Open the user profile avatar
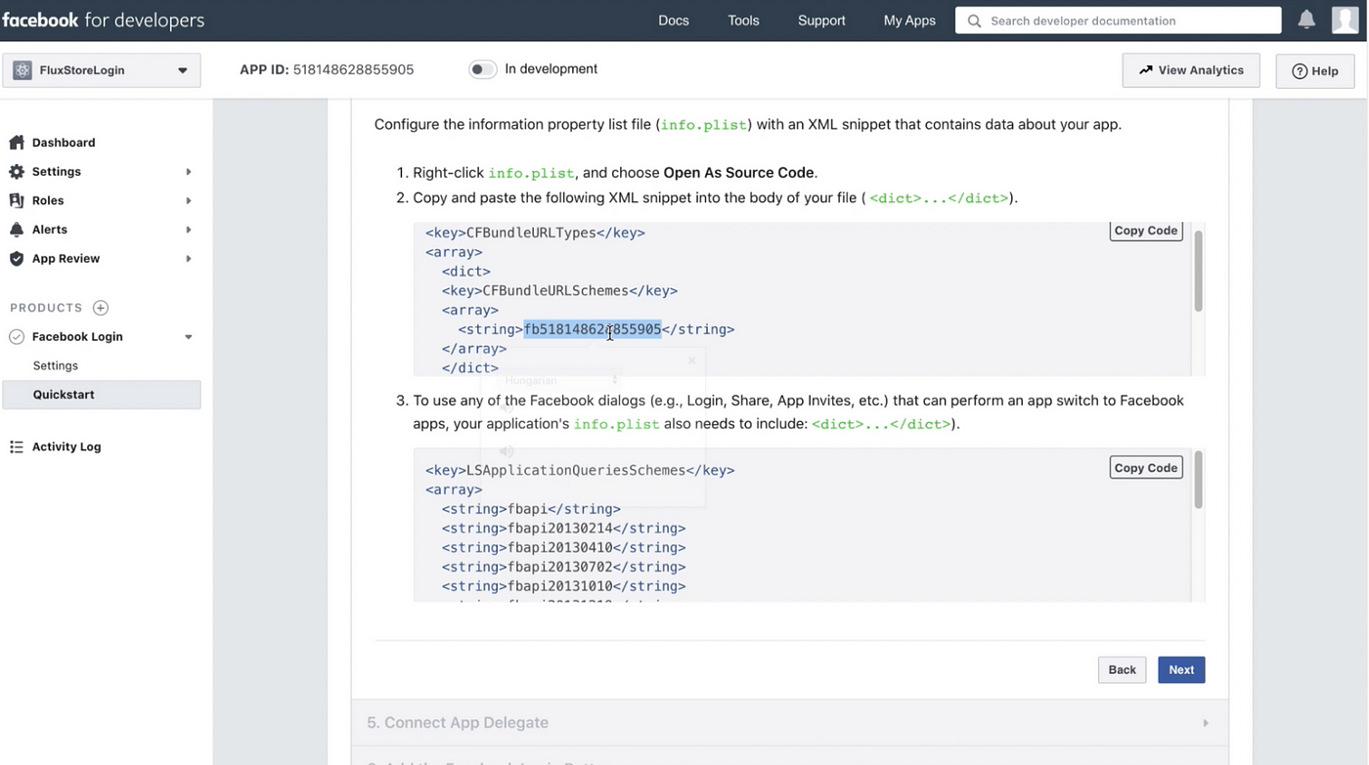The height and width of the screenshot is (765, 1369). point(1346,20)
